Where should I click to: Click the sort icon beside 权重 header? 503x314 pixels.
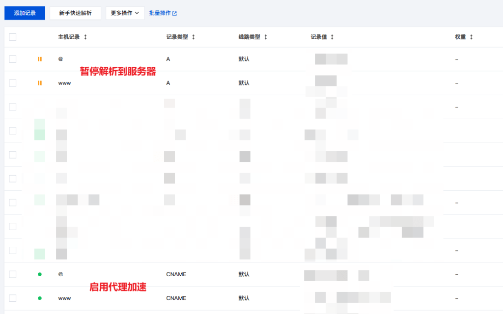pyautogui.click(x=472, y=37)
